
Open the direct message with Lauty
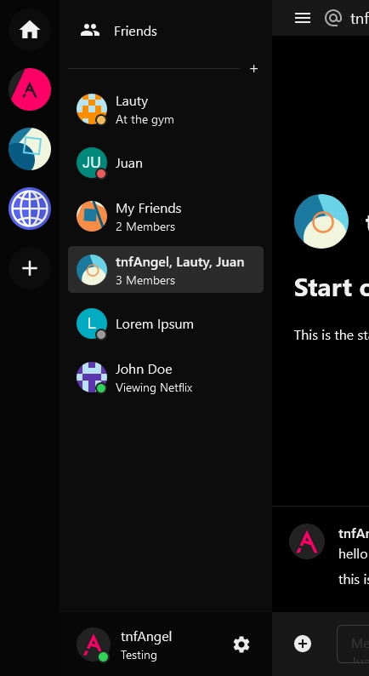[166, 110]
